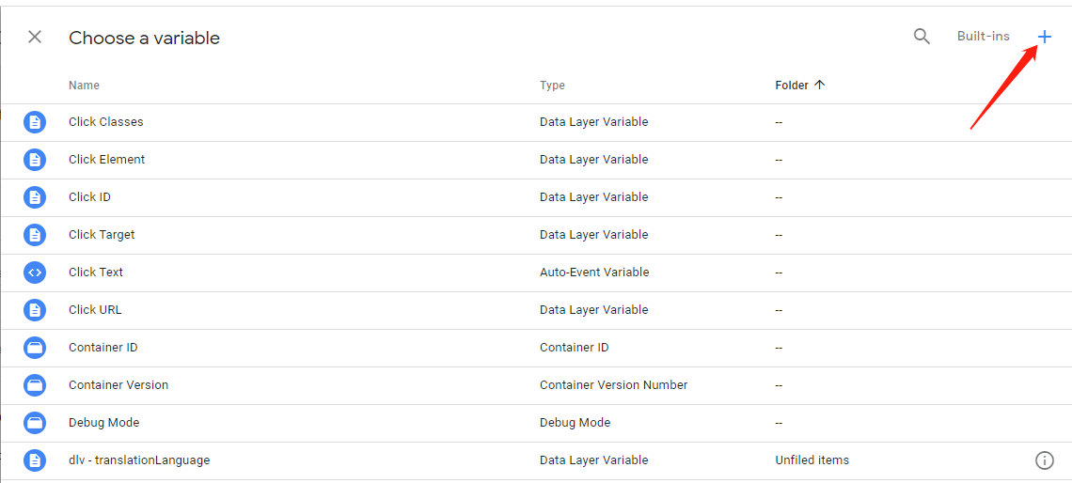Click the Container ID variable icon

(x=35, y=348)
